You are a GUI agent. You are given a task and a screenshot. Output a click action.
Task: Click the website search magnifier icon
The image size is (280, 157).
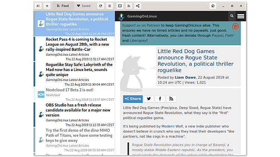[x=232, y=16]
